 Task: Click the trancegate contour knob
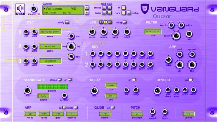click(64, 96)
